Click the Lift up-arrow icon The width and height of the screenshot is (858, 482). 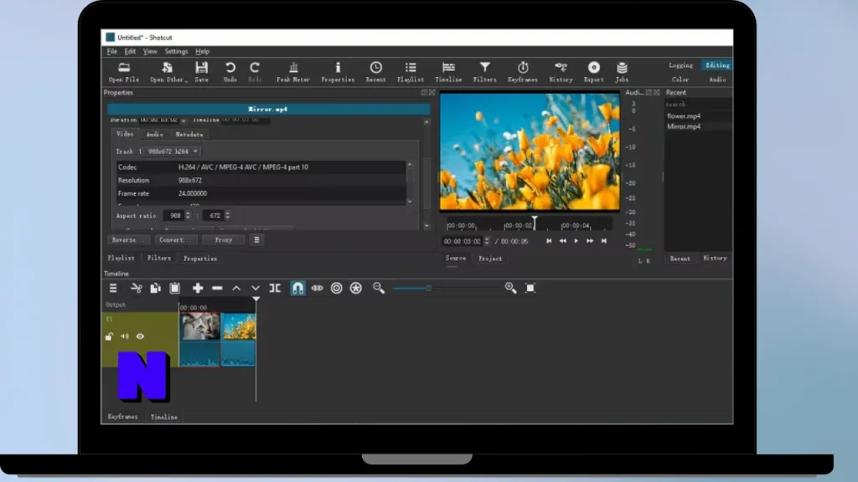[x=236, y=288]
